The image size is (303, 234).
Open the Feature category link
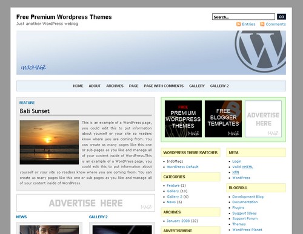(x=173, y=186)
